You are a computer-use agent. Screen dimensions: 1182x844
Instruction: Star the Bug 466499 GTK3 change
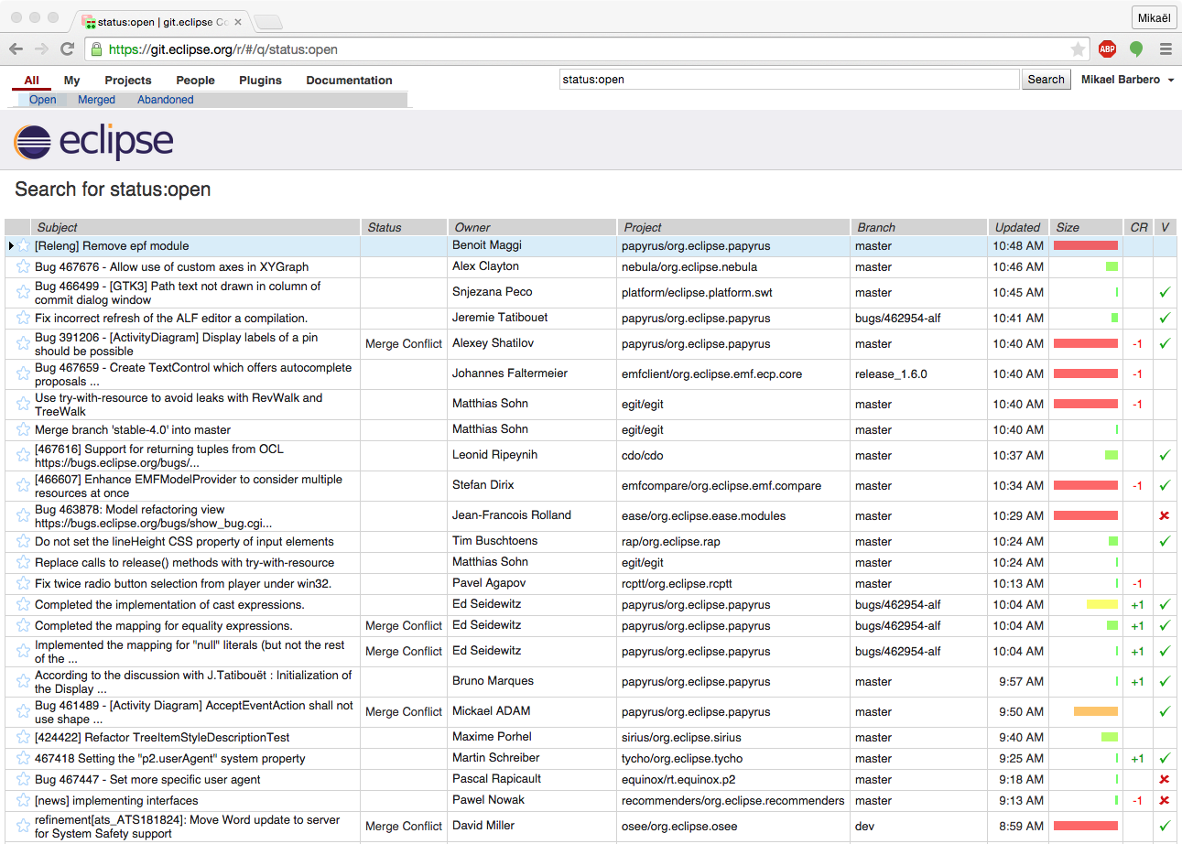[23, 292]
